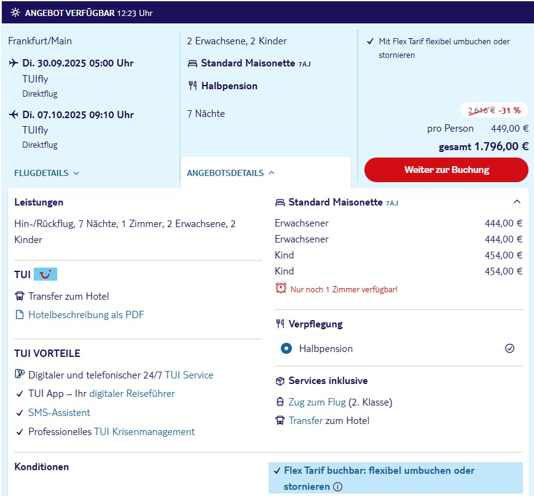Click the TUI smile logo

pyautogui.click(x=45, y=274)
